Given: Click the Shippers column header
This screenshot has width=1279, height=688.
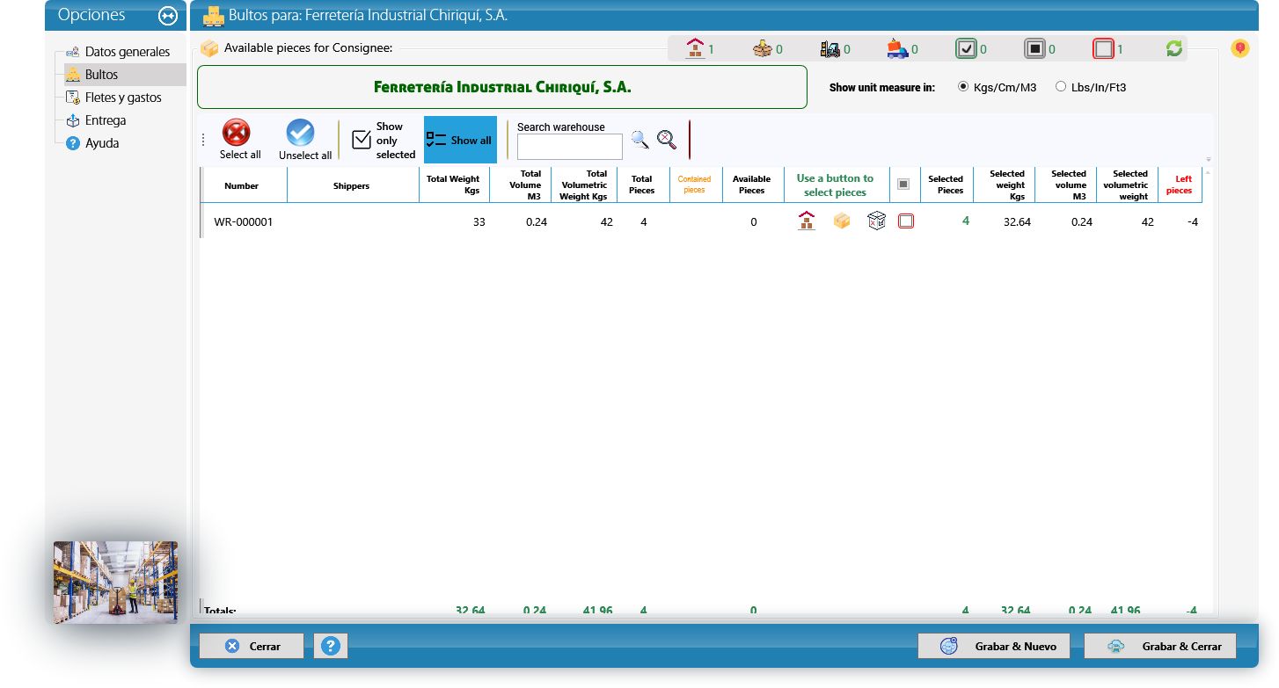Looking at the screenshot, I should pyautogui.click(x=352, y=185).
